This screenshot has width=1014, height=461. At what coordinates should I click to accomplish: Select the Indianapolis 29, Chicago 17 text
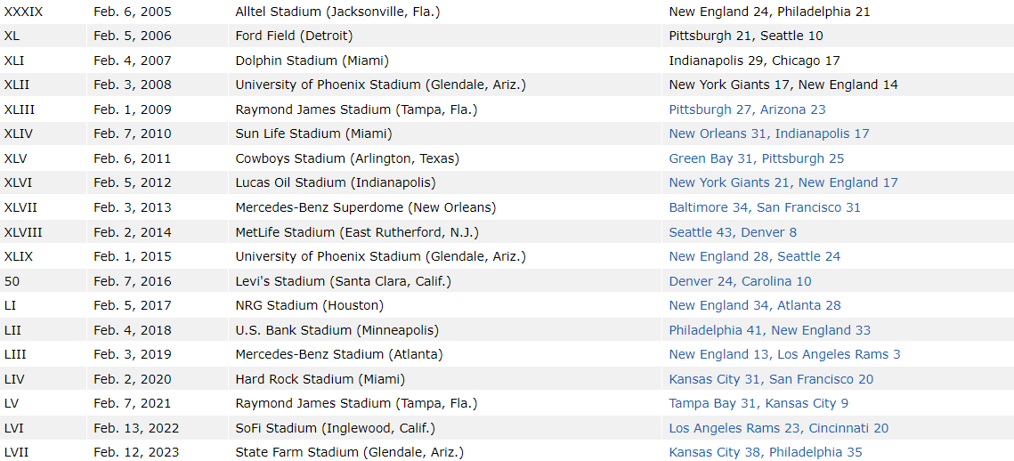coord(754,61)
